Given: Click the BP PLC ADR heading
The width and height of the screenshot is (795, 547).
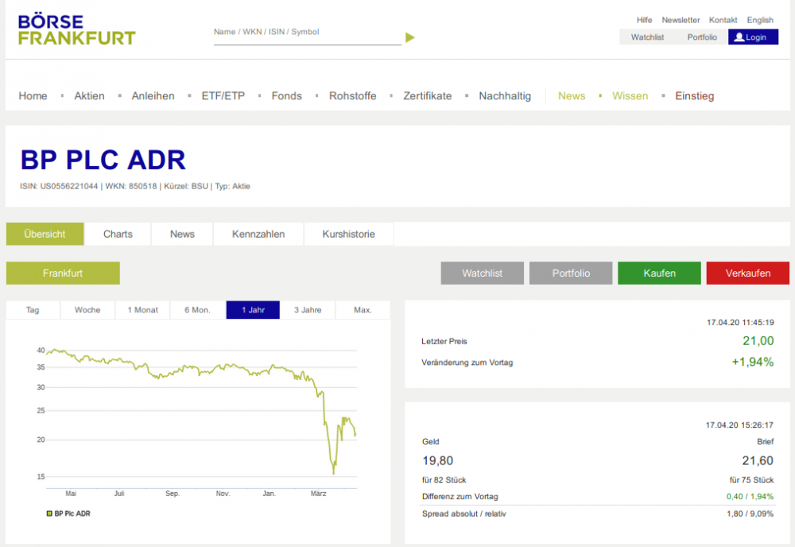Looking at the screenshot, I should pyautogui.click(x=103, y=160).
